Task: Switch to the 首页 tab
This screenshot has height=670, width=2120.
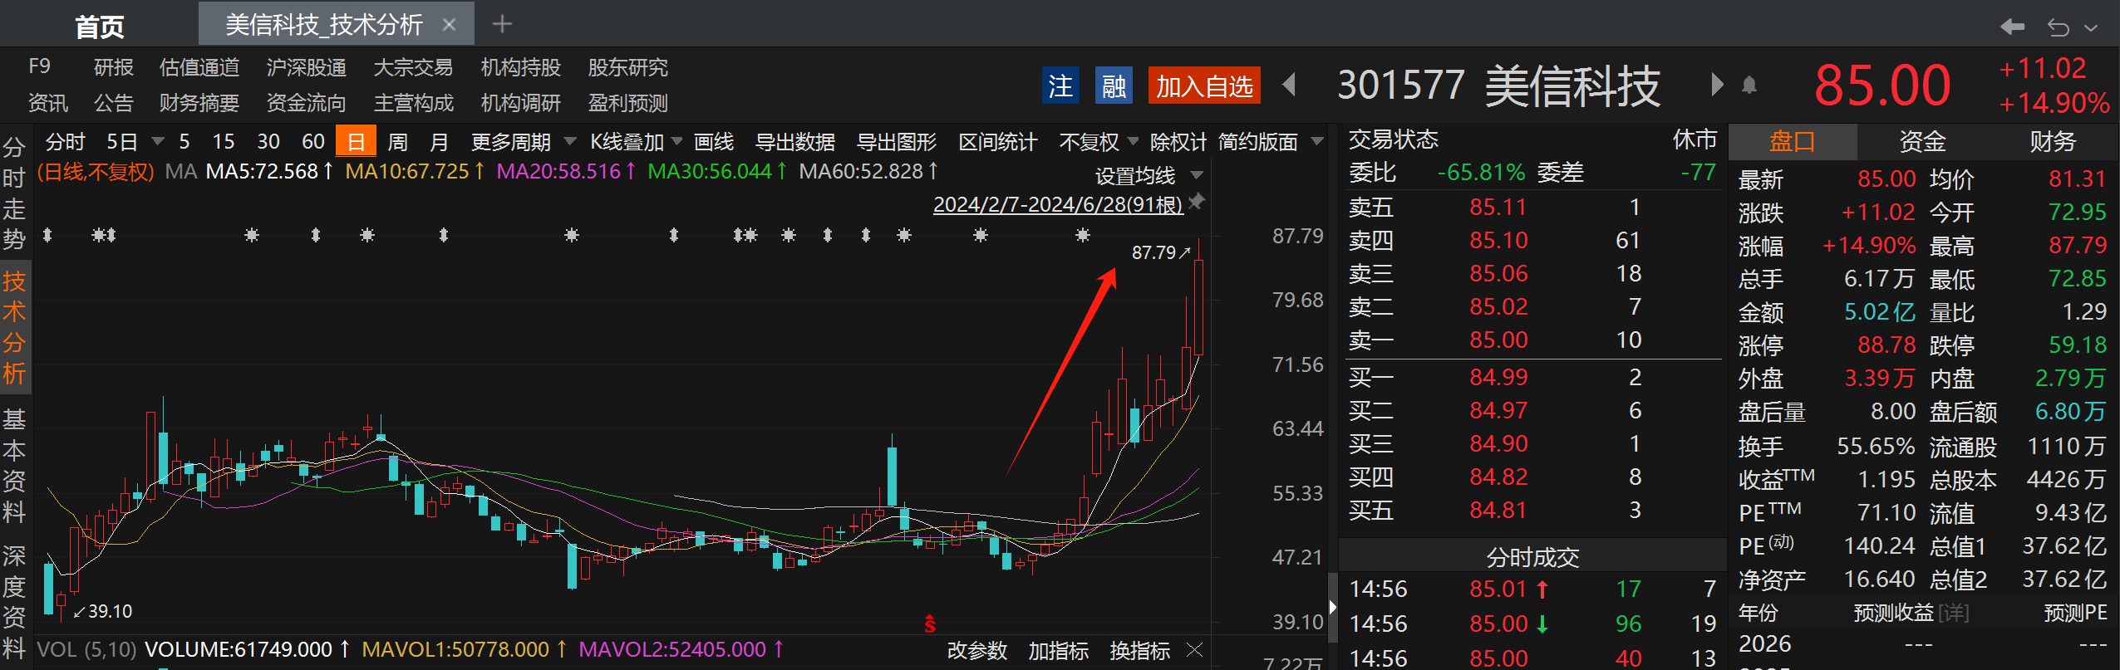Action: pyautogui.click(x=100, y=27)
